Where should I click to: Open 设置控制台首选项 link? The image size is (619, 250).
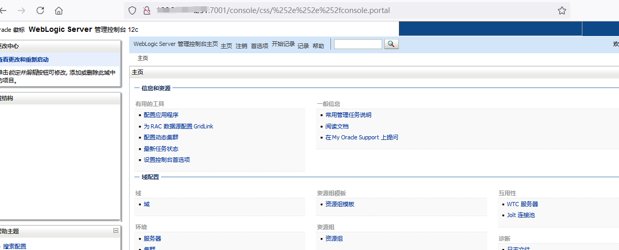point(167,160)
